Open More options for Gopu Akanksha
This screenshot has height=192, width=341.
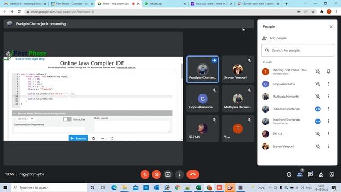[x=329, y=84]
